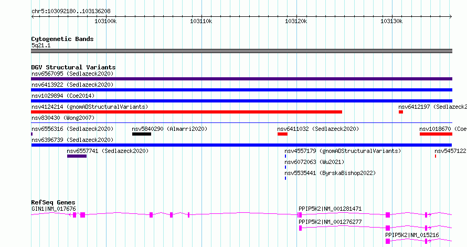Viewport: 467px width, 247px height.
Task: Click the 103110k ruler tick label
Action: tap(201, 21)
